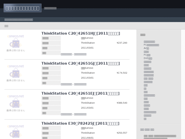
Task: Select ThinkStation series text in ¥250,557 row
Action: tap(88, 133)
